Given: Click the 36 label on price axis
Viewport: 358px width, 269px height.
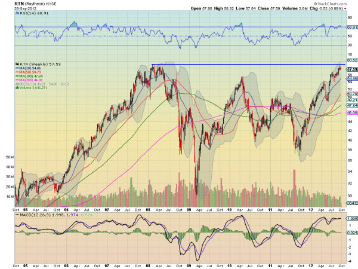Looking at the screenshot, I should [x=350, y=160].
